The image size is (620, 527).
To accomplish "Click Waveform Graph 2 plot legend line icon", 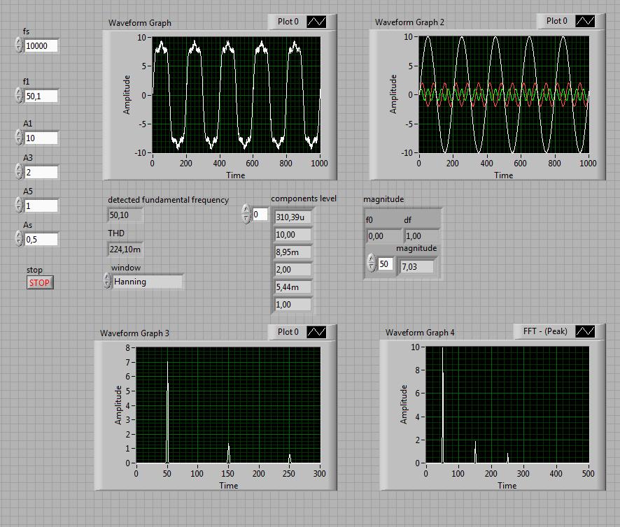I will point(585,21).
